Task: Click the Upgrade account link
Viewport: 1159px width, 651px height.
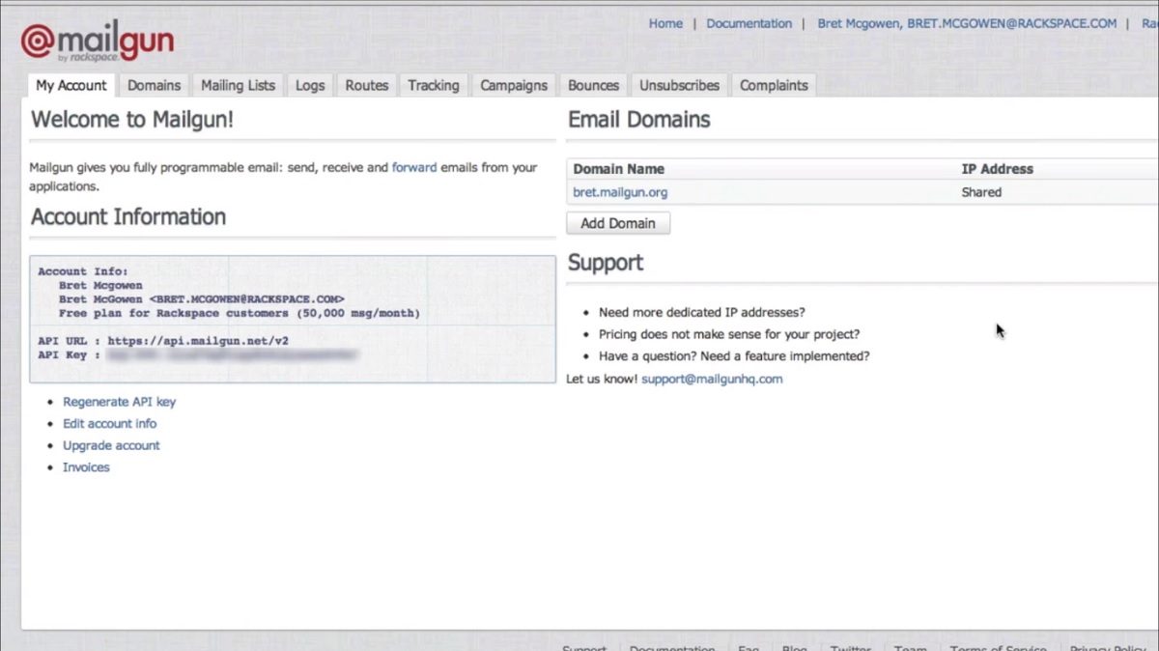Action: point(111,445)
